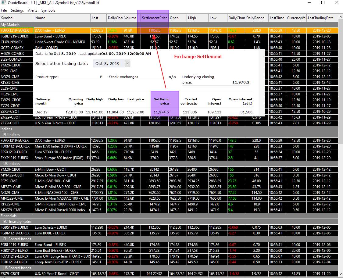Click Mini DAX Index (FDXM) - EUREX name

click(61, 146)
